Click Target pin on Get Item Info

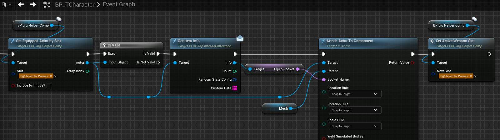(x=175, y=63)
